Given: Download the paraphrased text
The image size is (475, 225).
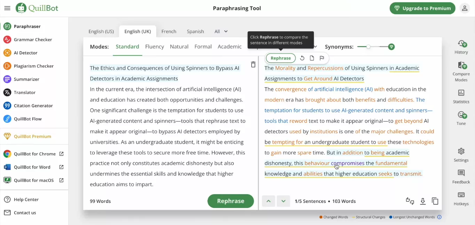Looking at the screenshot, I should 422,201.
